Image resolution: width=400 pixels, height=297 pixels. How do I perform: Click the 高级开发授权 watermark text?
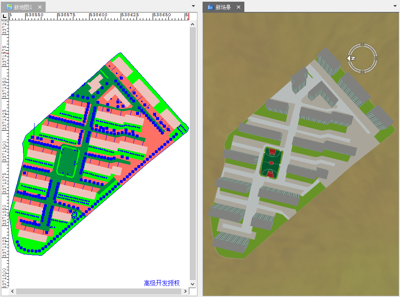coord(162,283)
